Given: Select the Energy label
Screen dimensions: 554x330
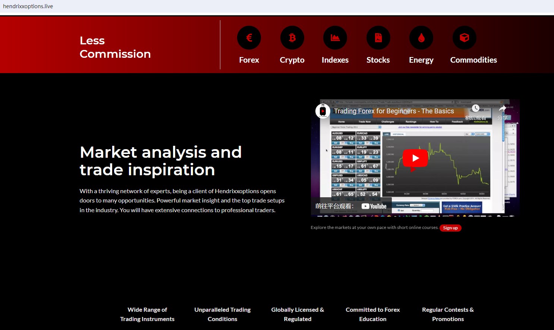Looking at the screenshot, I should point(421,60).
